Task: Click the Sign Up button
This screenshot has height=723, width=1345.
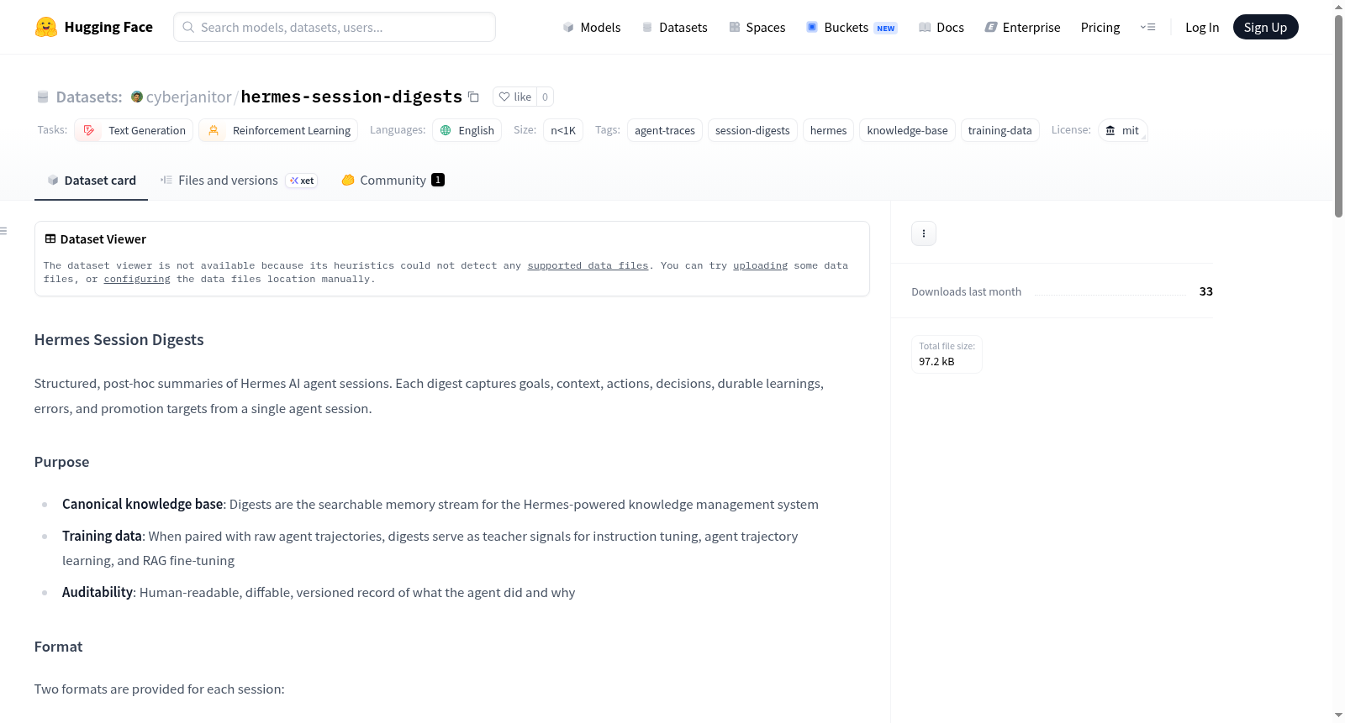Action: (x=1265, y=27)
